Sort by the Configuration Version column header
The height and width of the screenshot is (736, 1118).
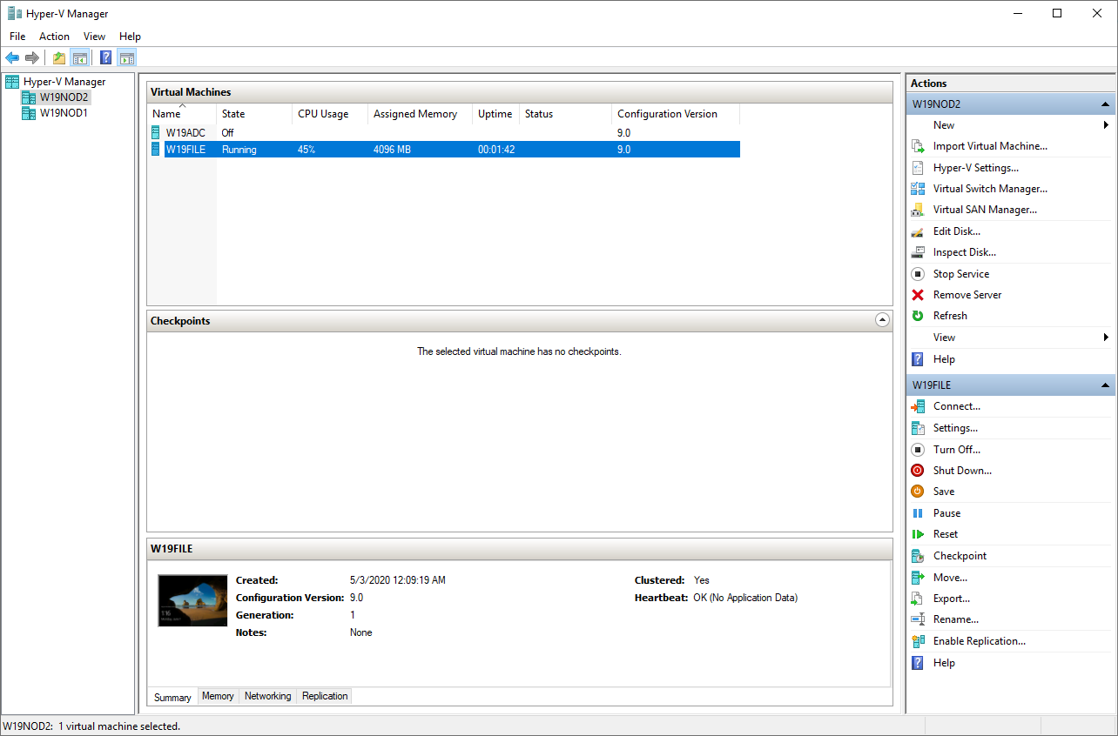(676, 114)
